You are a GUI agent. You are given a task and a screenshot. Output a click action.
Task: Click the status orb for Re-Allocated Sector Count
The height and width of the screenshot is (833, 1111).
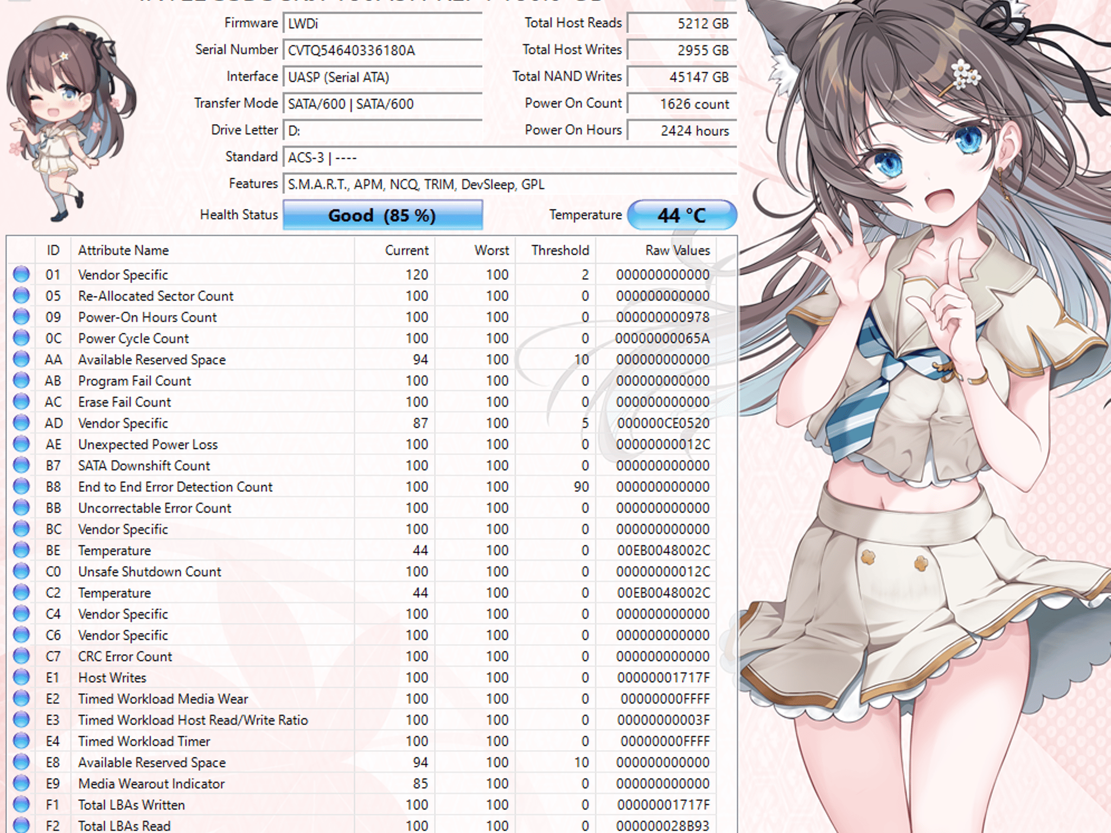[21, 296]
